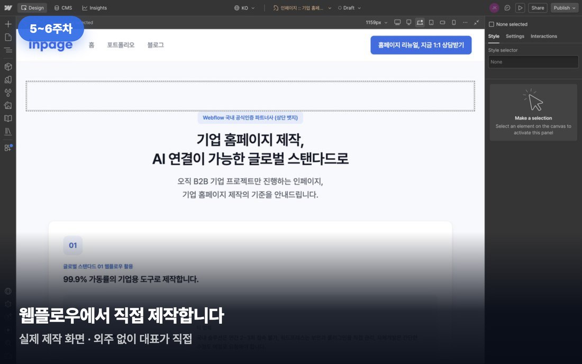
Task: Open canvas settings three-dots menu
Action: (465, 22)
